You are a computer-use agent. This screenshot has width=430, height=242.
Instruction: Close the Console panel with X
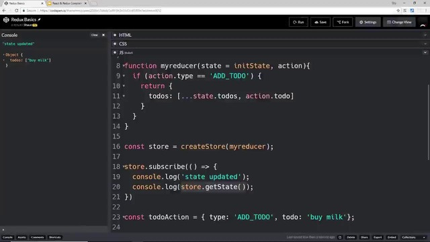pos(103,35)
